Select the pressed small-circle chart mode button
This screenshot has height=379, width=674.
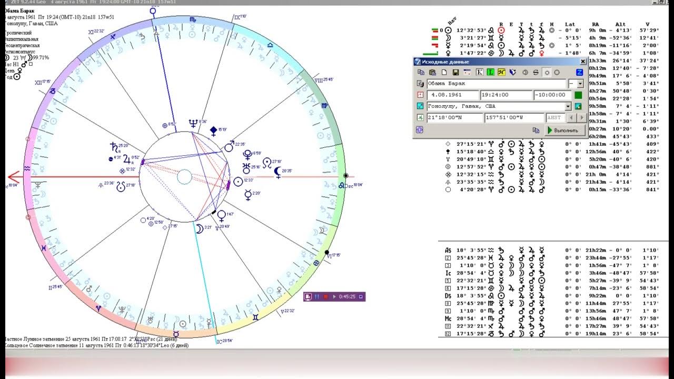(547, 73)
